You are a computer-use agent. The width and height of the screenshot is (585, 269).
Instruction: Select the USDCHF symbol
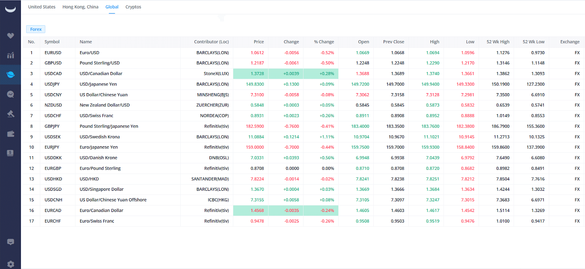(53, 116)
